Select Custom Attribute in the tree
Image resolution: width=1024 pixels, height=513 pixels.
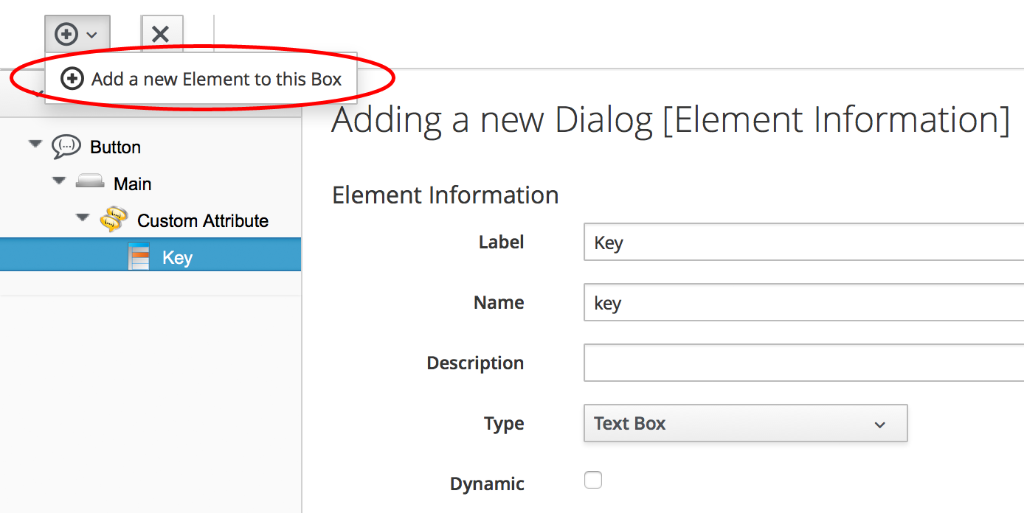(203, 220)
